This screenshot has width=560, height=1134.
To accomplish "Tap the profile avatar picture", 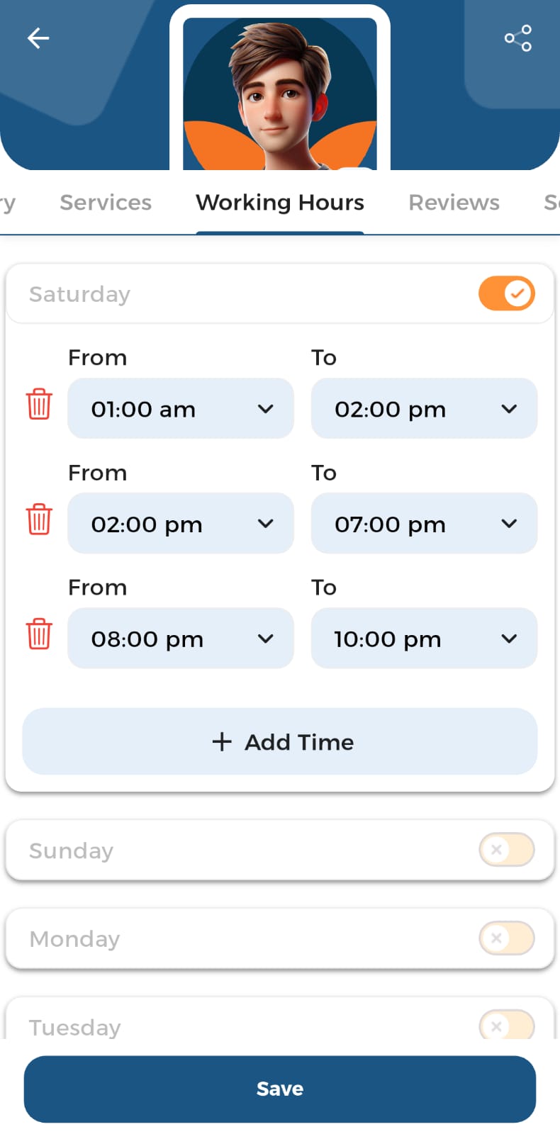I will click(280, 94).
